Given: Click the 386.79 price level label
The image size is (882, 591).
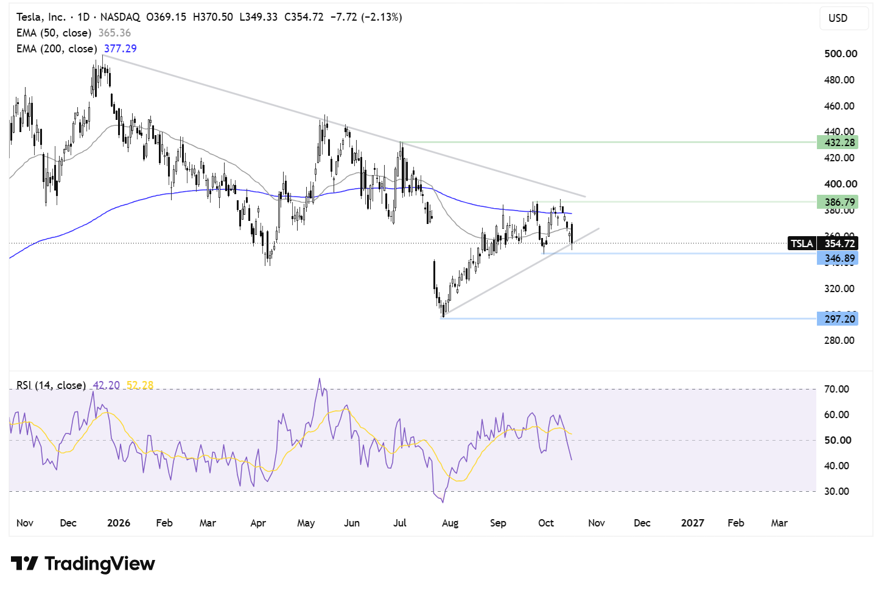Looking at the screenshot, I should click(838, 202).
